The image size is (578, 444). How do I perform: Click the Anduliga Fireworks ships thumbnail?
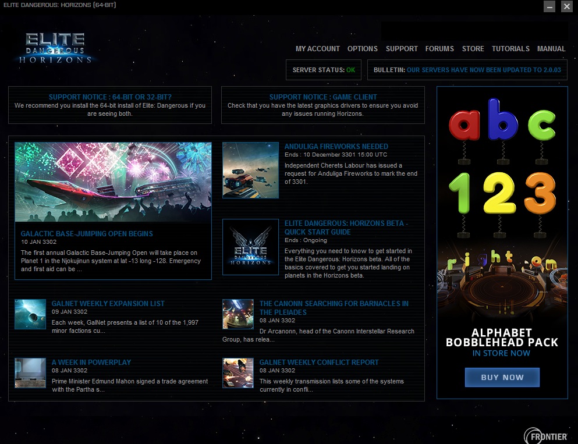coord(251,171)
